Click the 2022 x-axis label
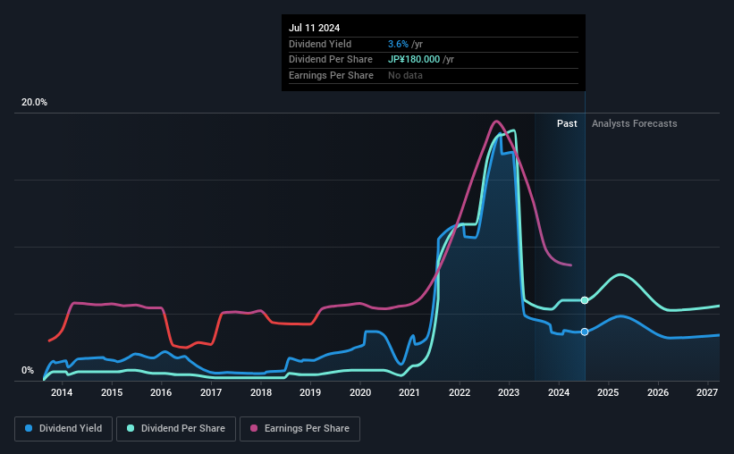This screenshot has width=734, height=454. (460, 392)
